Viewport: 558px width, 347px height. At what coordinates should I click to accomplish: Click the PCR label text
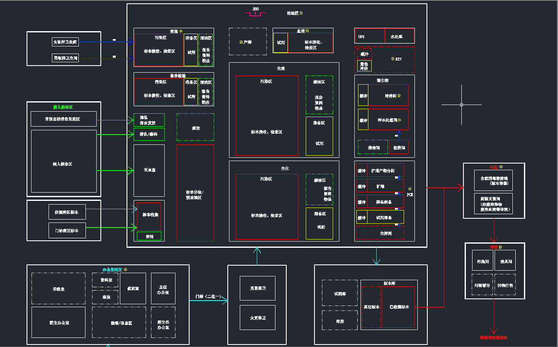410,195
